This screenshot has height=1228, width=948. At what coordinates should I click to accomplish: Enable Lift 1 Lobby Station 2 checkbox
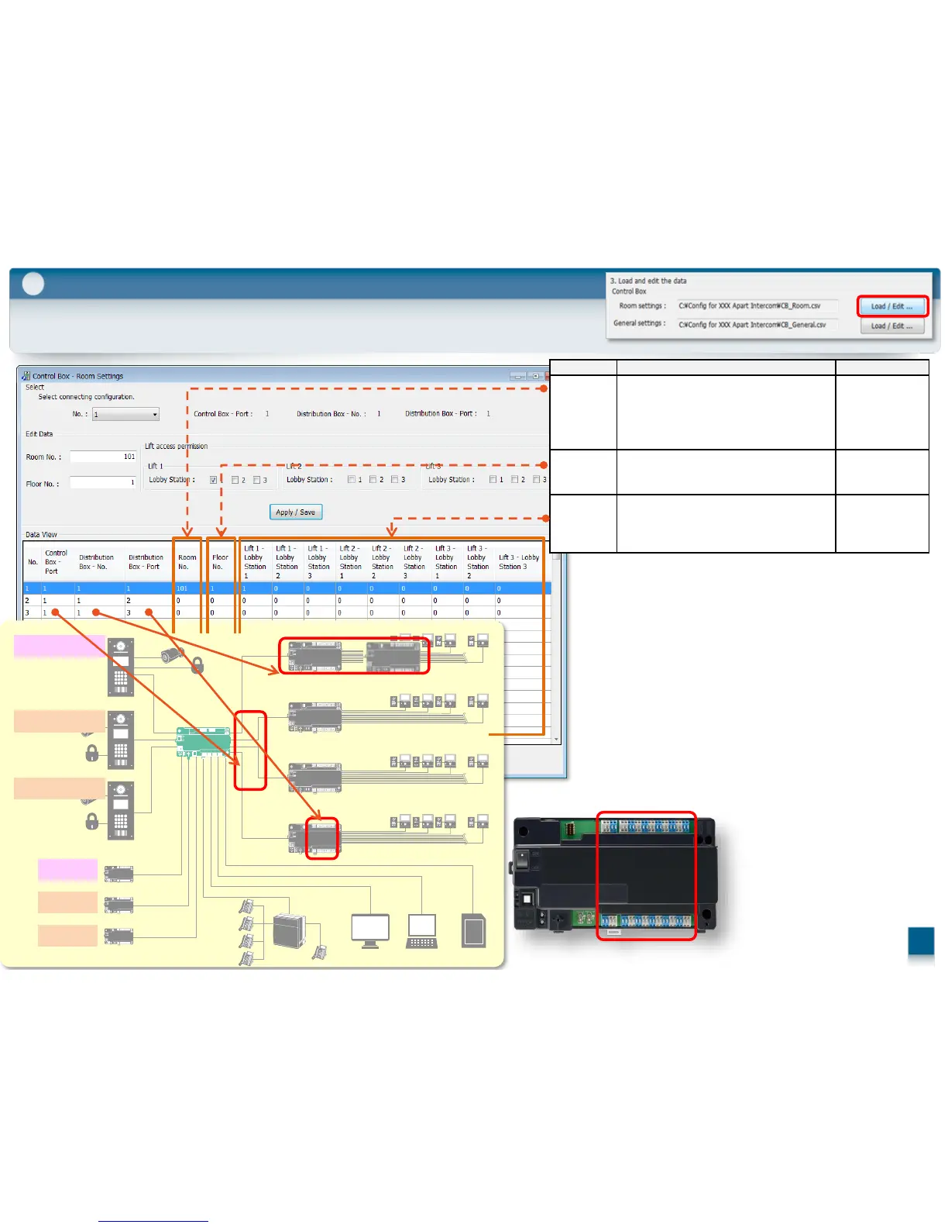pyautogui.click(x=235, y=480)
